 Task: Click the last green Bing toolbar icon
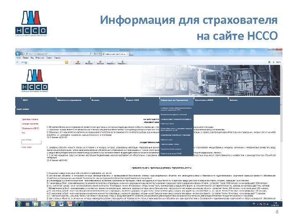tap(122, 62)
